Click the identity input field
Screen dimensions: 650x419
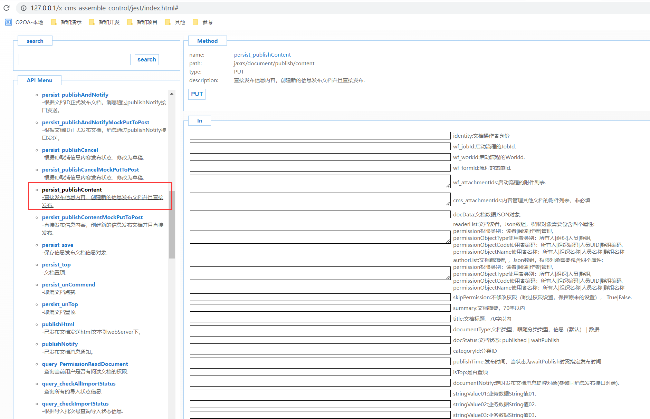click(320, 136)
